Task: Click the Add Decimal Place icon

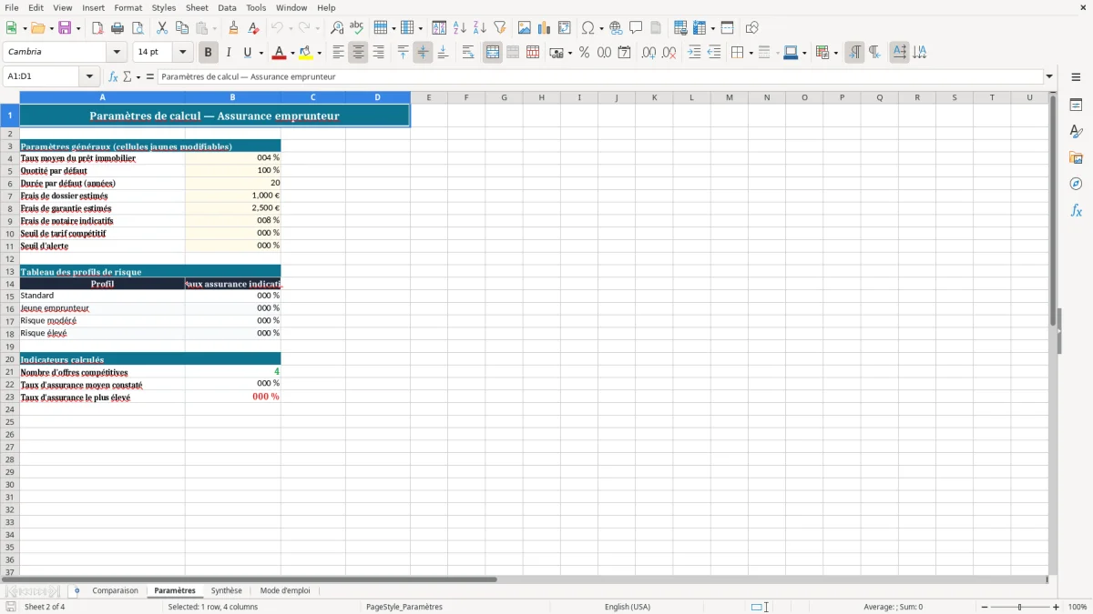Action: click(649, 53)
